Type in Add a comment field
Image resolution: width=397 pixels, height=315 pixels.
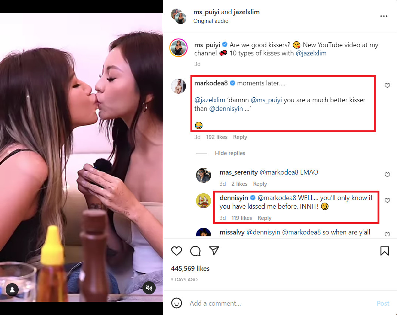click(x=277, y=303)
